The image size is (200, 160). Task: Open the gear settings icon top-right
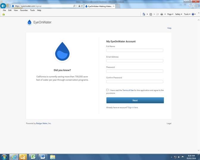[198, 6]
